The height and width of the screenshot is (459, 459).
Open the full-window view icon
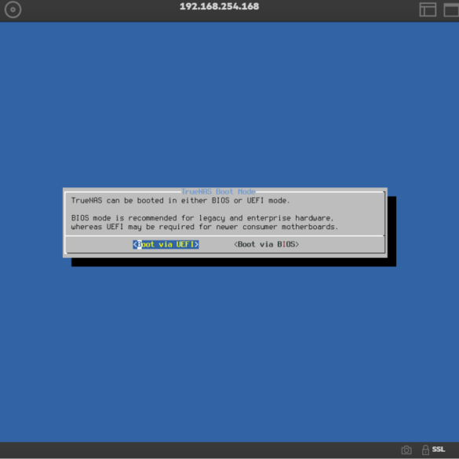(451, 9)
